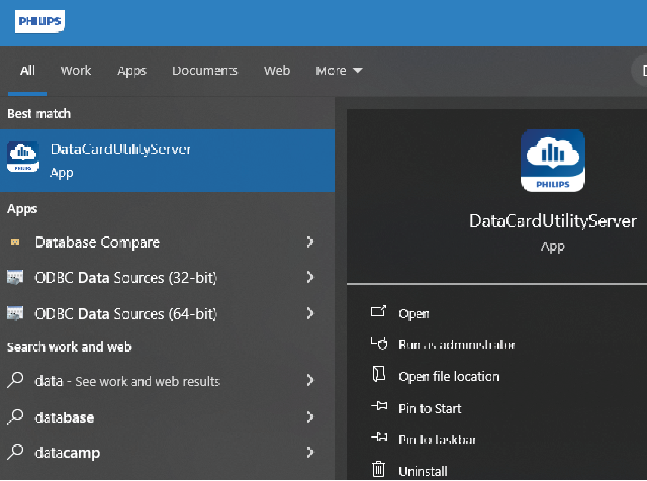The width and height of the screenshot is (647, 481).
Task: Click the large DataCardUtilityServer cloud icon
Action: (553, 160)
